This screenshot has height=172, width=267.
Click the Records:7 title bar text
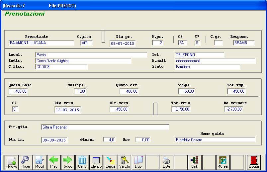14,6
